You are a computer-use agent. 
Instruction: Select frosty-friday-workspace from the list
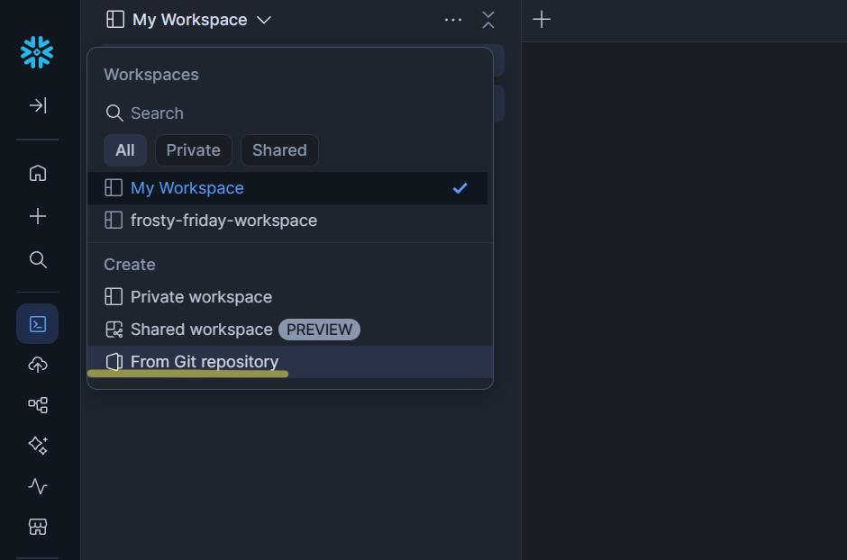(223, 220)
